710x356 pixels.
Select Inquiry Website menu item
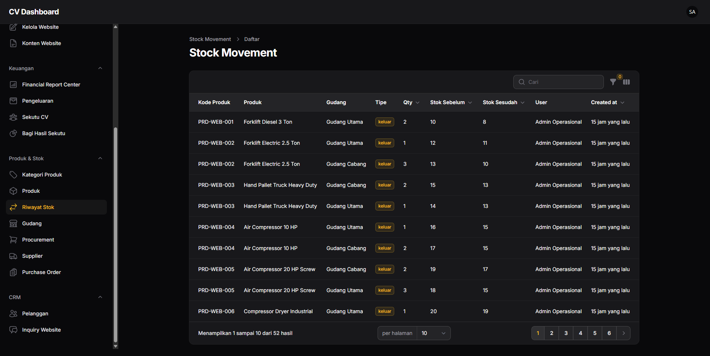[x=41, y=330]
